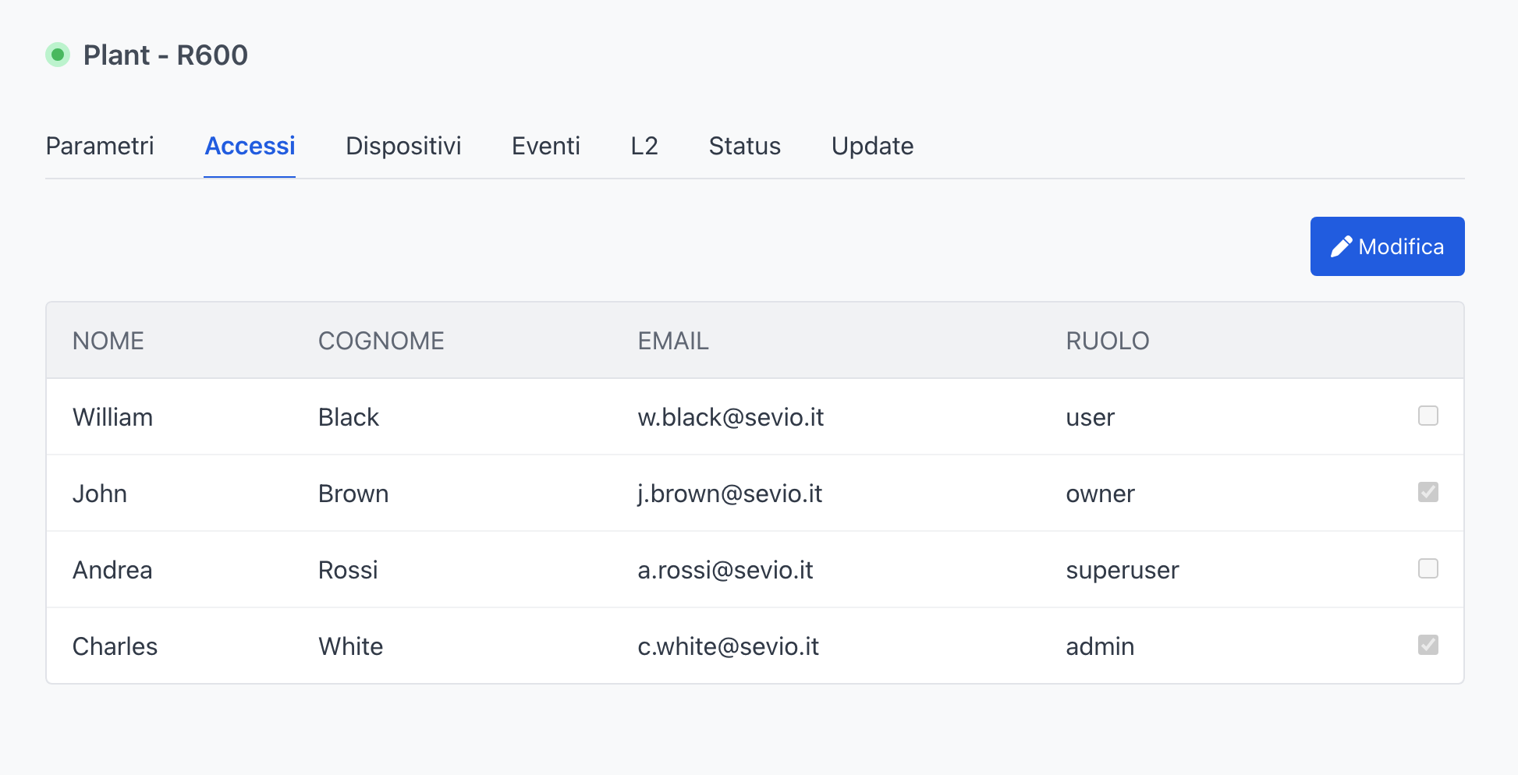Screen dimensions: 1518x775
Task: Toggle the checkbox for Charles White
Action: pyautogui.click(x=1428, y=646)
